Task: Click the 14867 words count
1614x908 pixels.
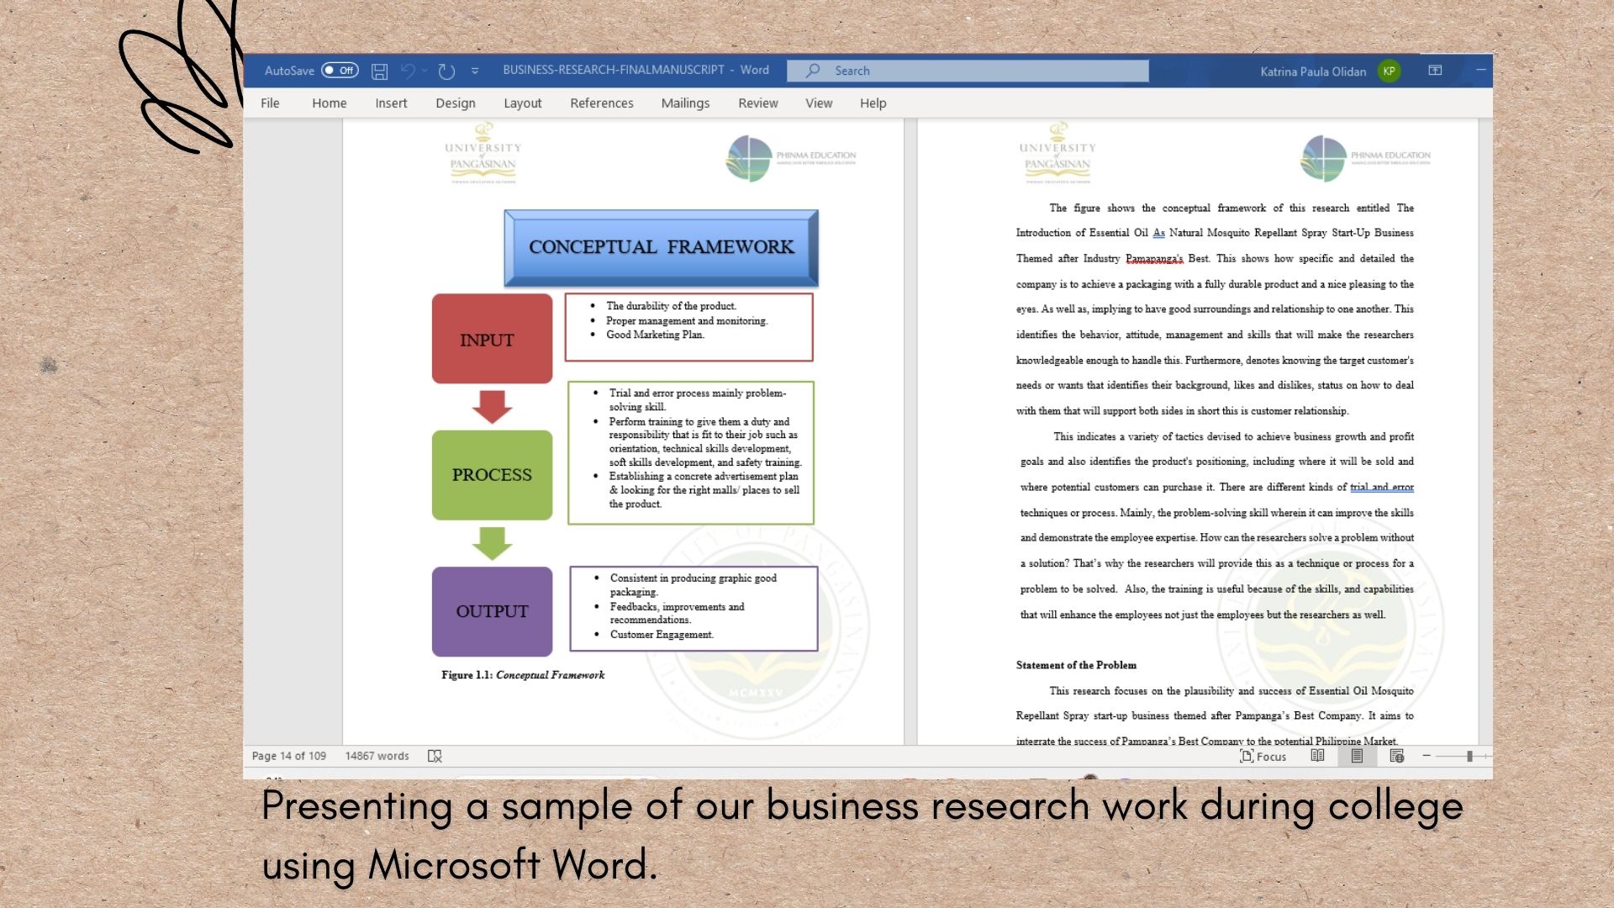Action: tap(377, 756)
